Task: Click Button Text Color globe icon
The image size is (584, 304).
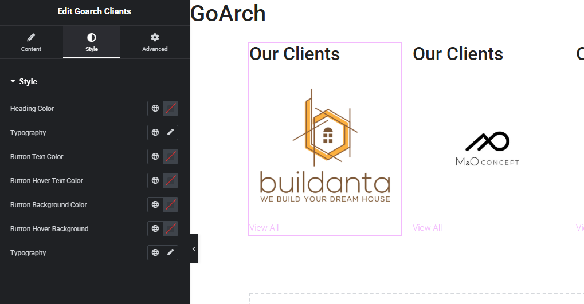Action: click(155, 156)
